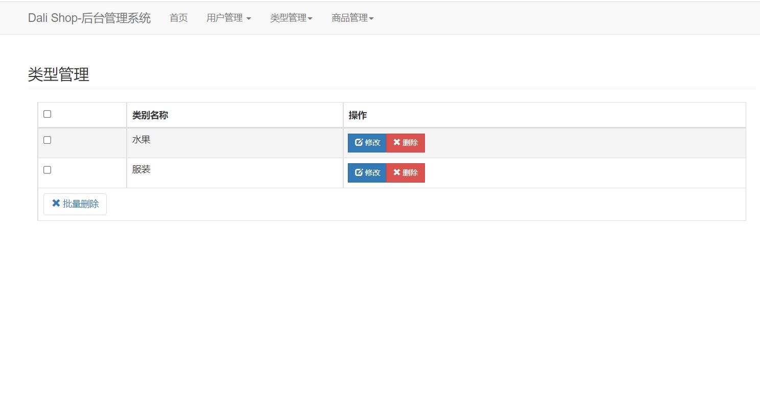Check the checkbox for 水果 row
Screen dimensions: 760x409
(47, 140)
